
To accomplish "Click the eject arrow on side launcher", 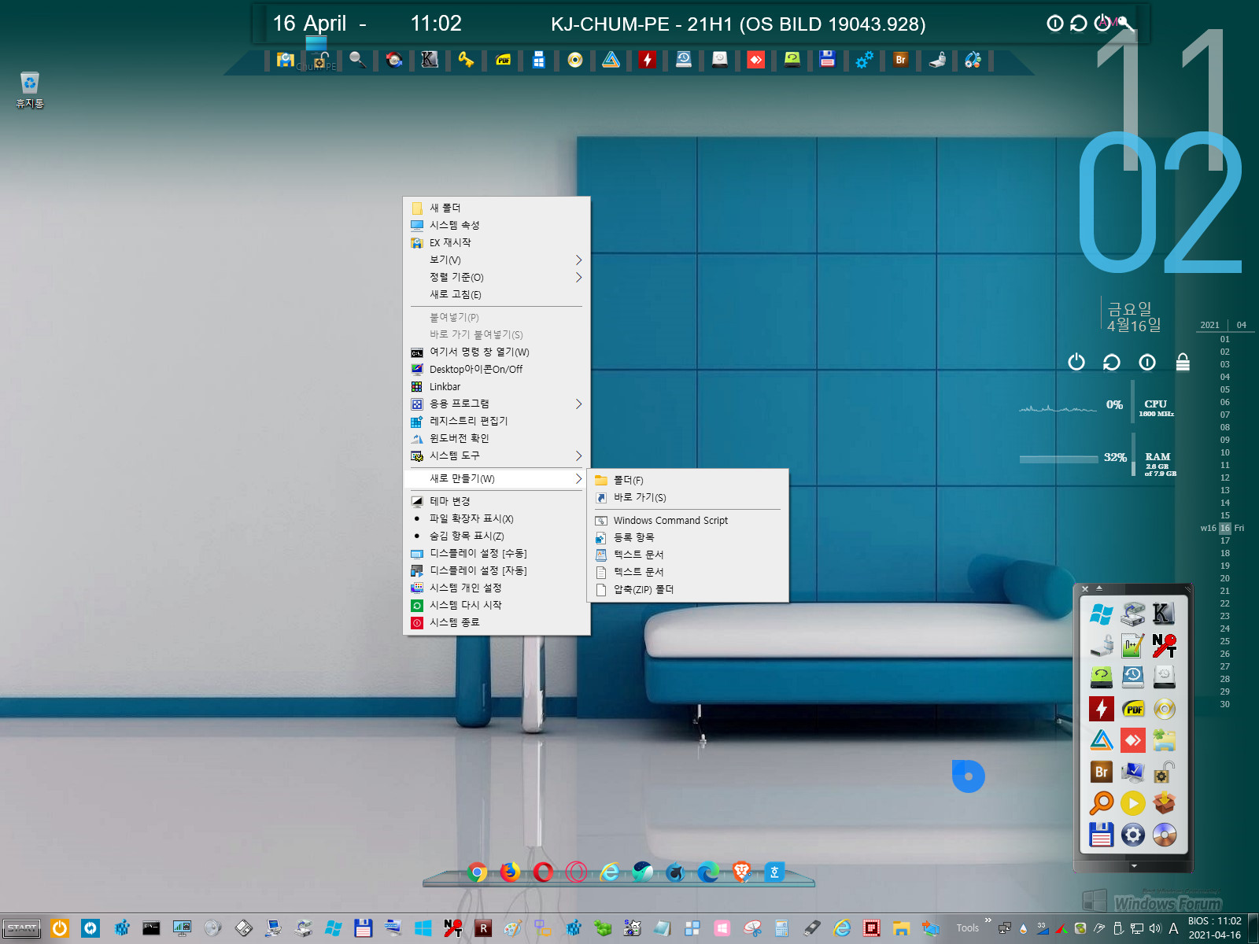I will 1099,588.
